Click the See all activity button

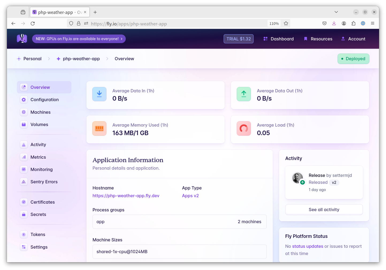pyautogui.click(x=324, y=210)
